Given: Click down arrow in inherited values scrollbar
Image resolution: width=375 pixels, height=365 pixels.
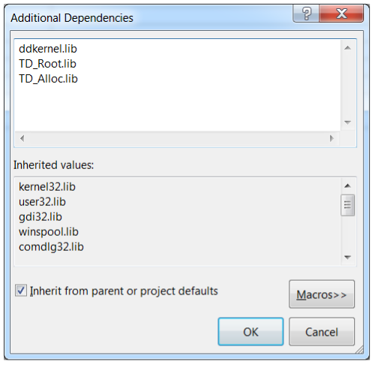Looking at the screenshot, I should click(347, 257).
